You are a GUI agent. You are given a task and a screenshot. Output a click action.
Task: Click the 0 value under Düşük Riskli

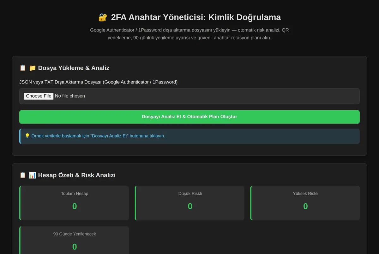coord(190,206)
